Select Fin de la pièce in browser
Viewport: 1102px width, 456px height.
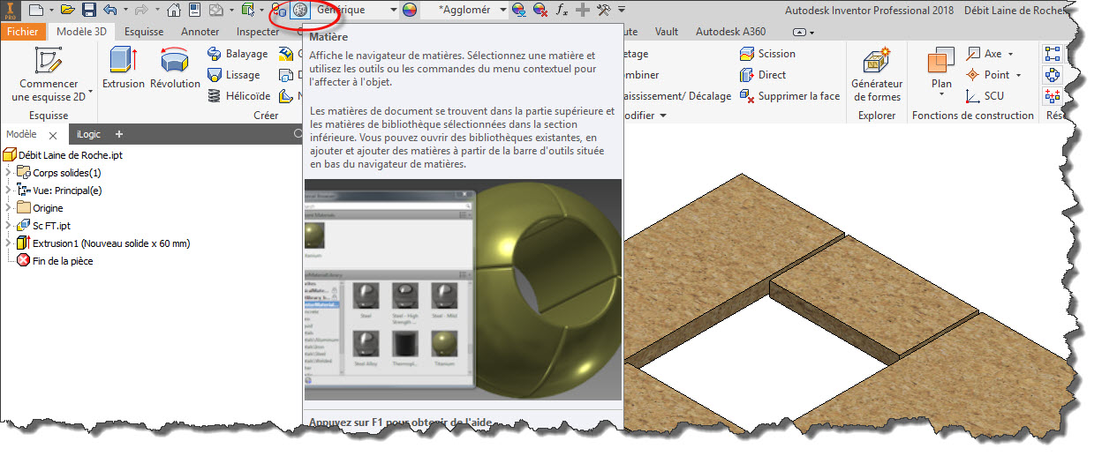pyautogui.click(x=62, y=261)
